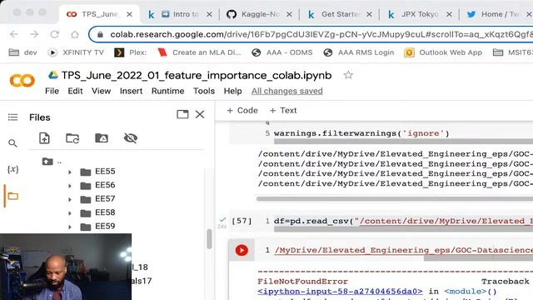This screenshot has height=300, width=533.
Task: Reload the browser page
Action: tap(54, 34)
